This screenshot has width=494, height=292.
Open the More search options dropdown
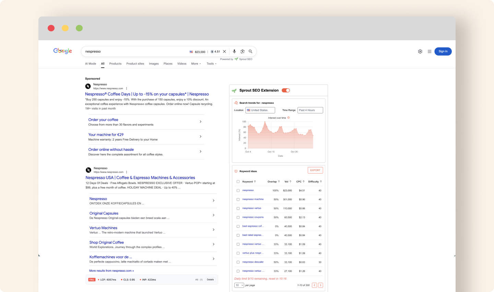pyautogui.click(x=196, y=64)
